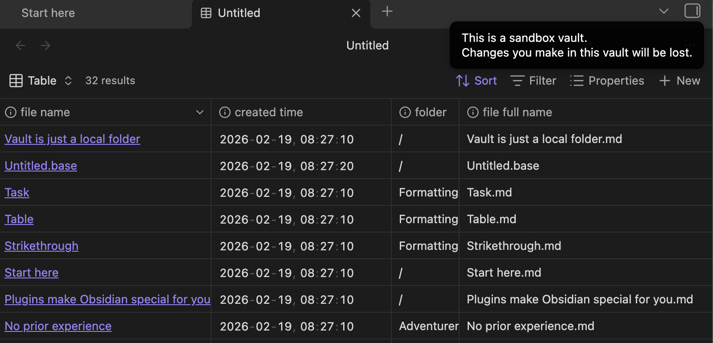Click the file full name info icon
Image resolution: width=713 pixels, height=343 pixels.
473,112
